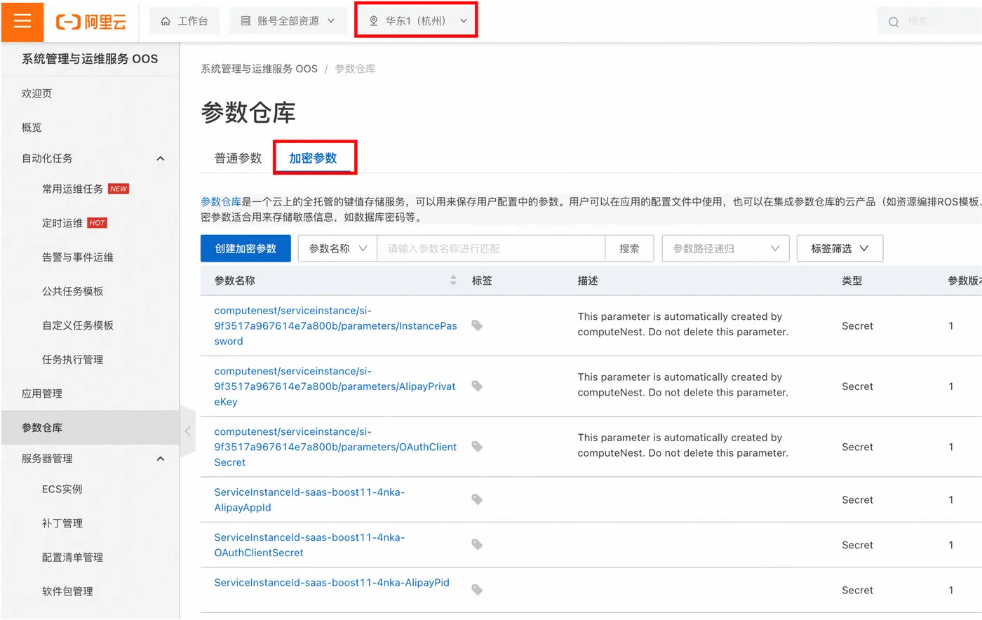Click 创建加密参数 button
982x620 pixels.
click(245, 248)
